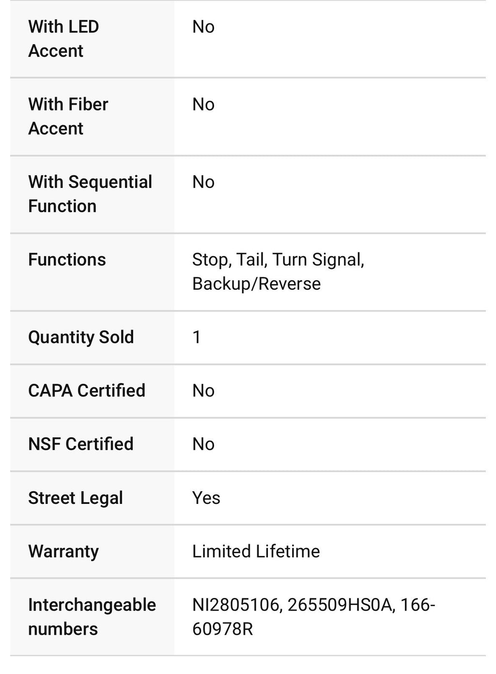Image resolution: width=496 pixels, height=674 pixels.
Task: Click the "Street Legal" label
Action: 76,498
